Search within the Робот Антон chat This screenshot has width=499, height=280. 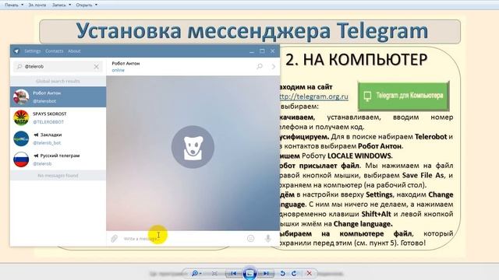260,66
